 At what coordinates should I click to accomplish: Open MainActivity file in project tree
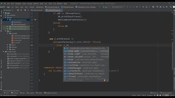16,22
